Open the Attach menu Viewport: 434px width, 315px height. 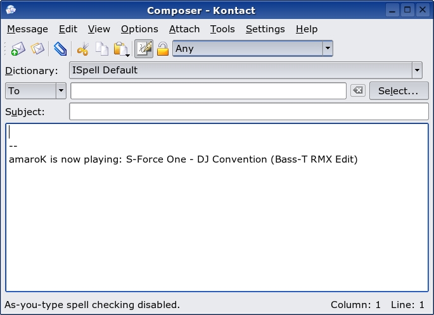(x=184, y=29)
